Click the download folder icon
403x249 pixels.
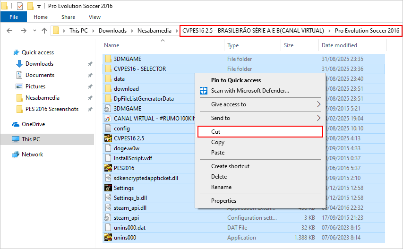click(108, 89)
